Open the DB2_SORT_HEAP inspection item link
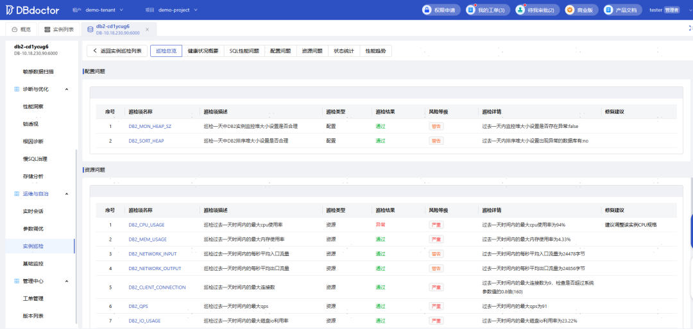The image size is (693, 329). tap(146, 141)
